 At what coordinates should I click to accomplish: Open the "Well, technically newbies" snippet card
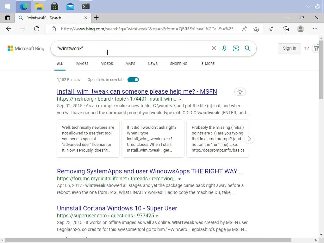click(x=88, y=139)
